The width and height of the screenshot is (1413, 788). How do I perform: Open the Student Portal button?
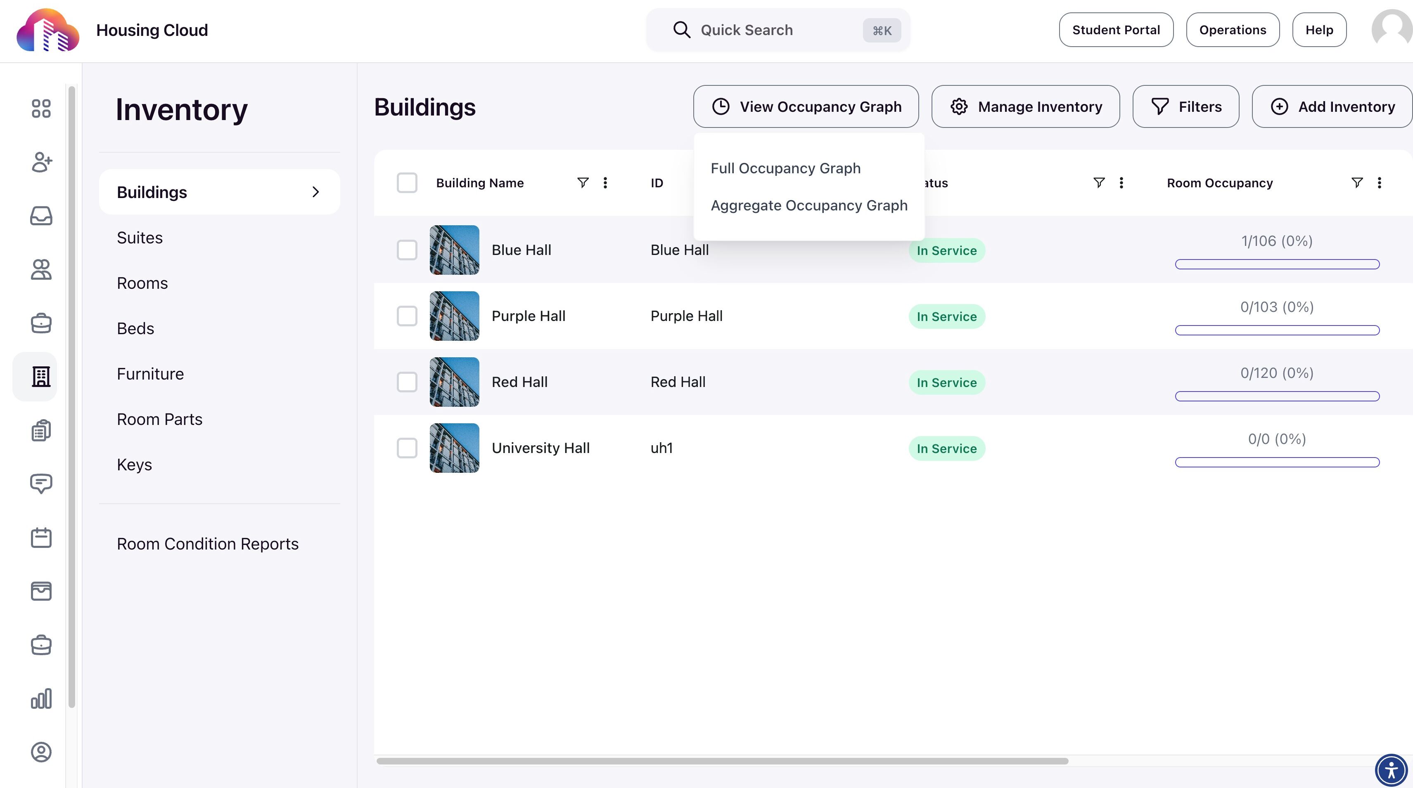click(x=1115, y=30)
